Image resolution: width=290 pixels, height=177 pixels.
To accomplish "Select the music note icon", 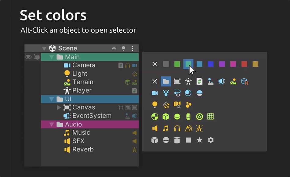I will click(166, 128).
